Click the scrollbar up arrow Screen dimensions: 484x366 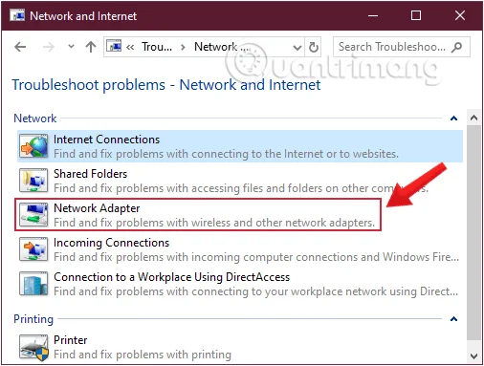coord(473,118)
